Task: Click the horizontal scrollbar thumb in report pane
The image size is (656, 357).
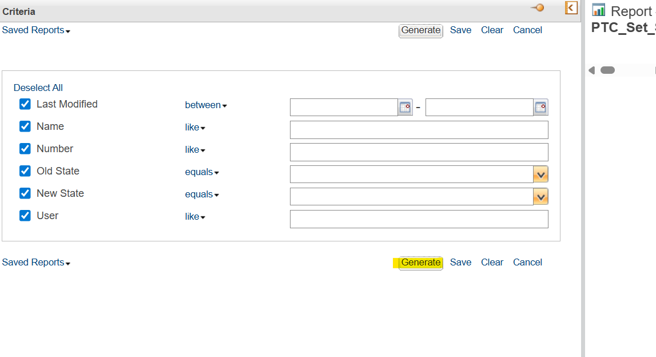Action: (x=608, y=70)
